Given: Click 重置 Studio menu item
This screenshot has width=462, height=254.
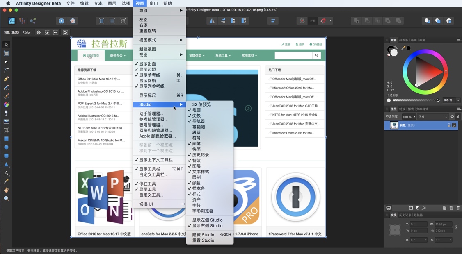Looking at the screenshot, I should tap(210, 240).
